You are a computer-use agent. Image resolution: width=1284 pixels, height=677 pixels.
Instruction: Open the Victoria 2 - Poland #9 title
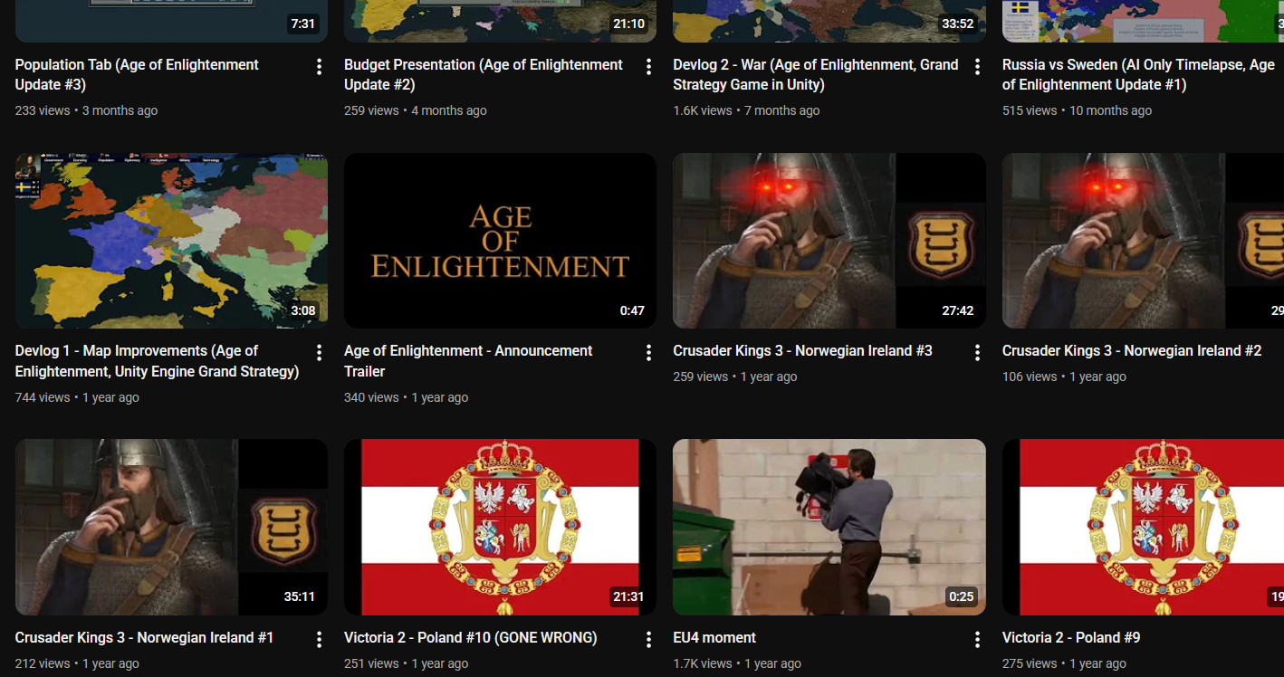click(1071, 638)
